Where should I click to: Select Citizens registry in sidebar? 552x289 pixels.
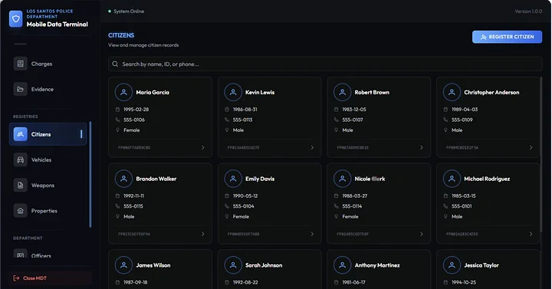pyautogui.click(x=48, y=134)
